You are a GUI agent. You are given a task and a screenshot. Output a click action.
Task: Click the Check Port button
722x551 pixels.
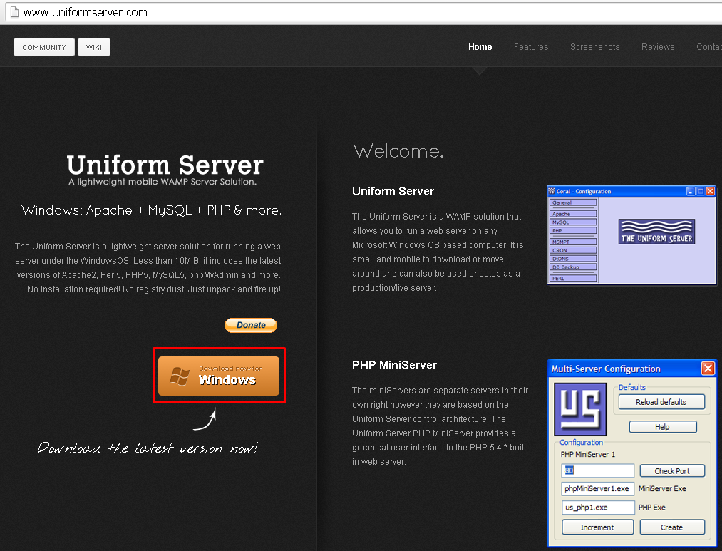tap(672, 471)
